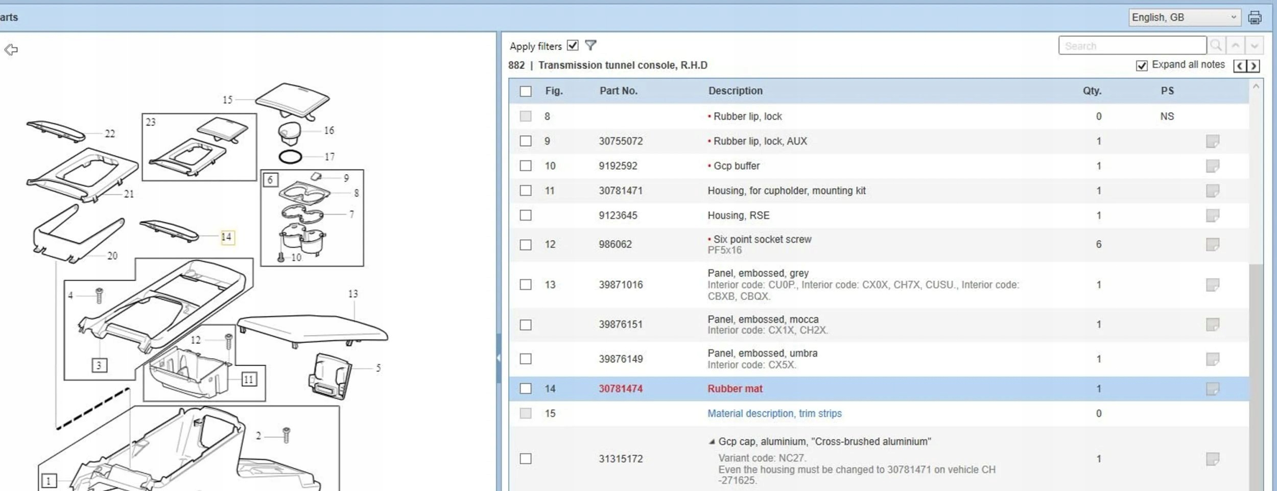Jump to previous search result arrow

click(x=1235, y=45)
